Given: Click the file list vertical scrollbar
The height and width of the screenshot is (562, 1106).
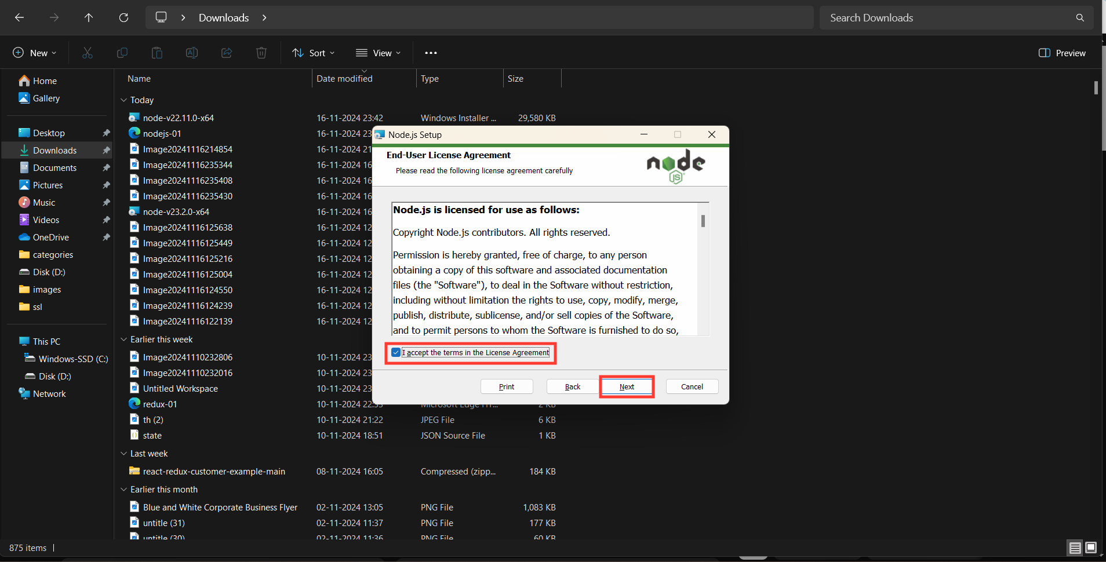Looking at the screenshot, I should (1096, 87).
